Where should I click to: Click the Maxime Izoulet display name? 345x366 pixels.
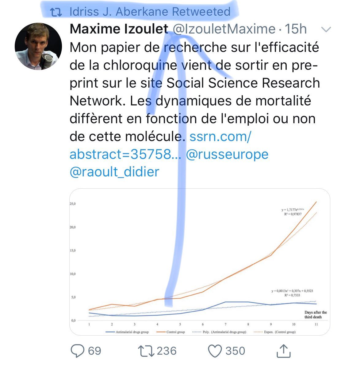coord(119,29)
